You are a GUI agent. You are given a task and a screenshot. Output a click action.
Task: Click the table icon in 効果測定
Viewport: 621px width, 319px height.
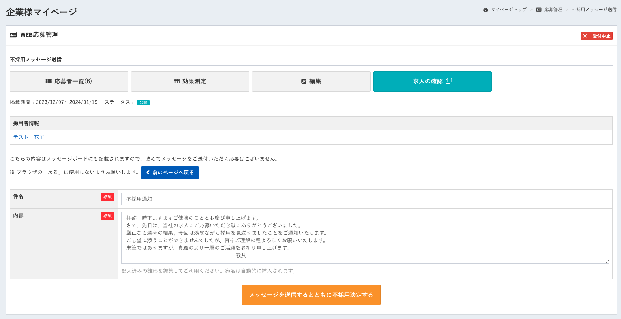[177, 81]
